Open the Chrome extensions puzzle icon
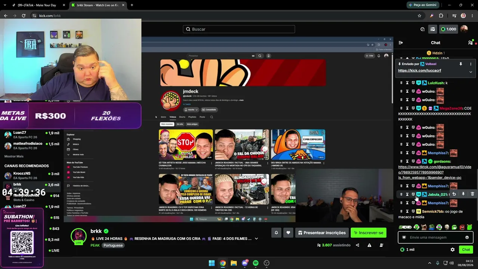 (x=441, y=16)
